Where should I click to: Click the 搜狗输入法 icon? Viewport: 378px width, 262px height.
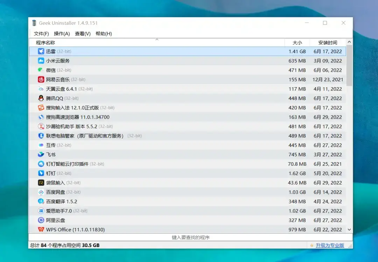41,108
